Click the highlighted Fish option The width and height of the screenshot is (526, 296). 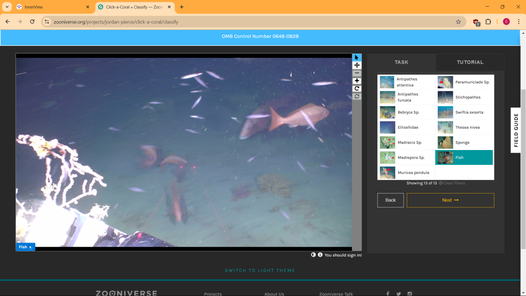coord(464,157)
